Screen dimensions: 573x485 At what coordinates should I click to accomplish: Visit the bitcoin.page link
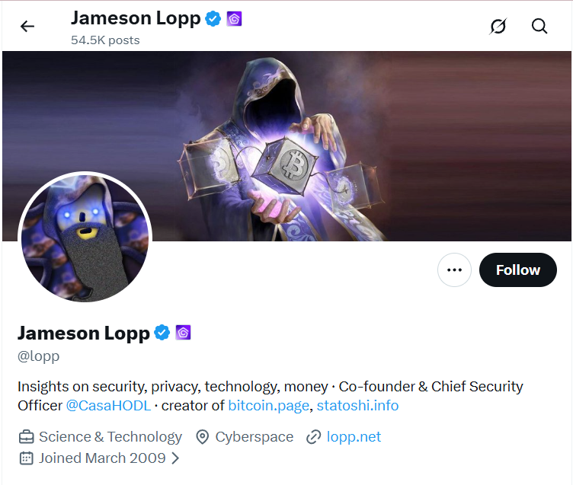(x=268, y=406)
